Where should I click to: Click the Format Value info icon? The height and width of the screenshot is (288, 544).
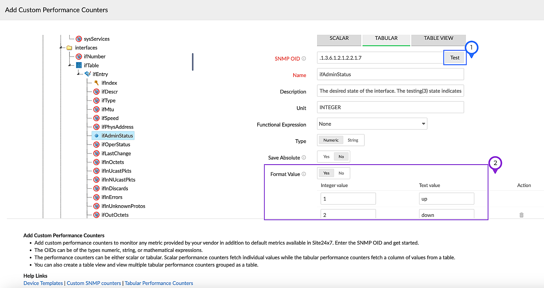coord(304,174)
